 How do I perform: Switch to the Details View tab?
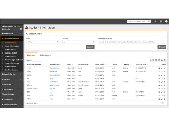(x=45, y=55)
